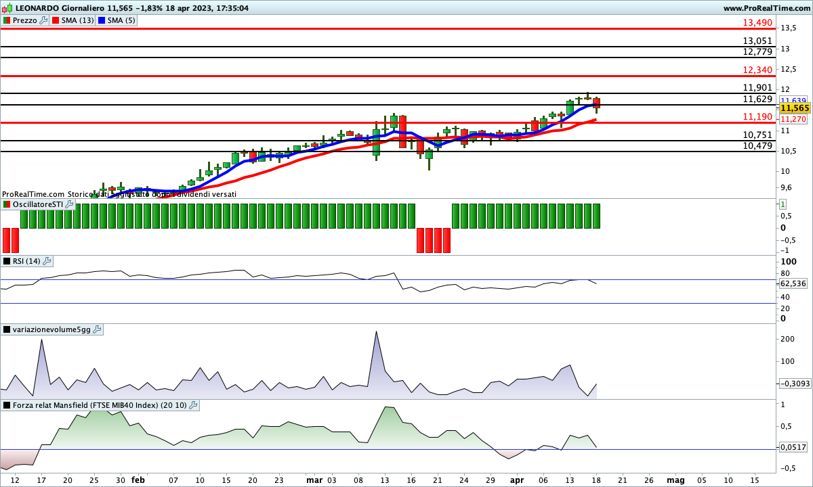Open the variazionevolume5gg settings wrench

tap(97, 329)
